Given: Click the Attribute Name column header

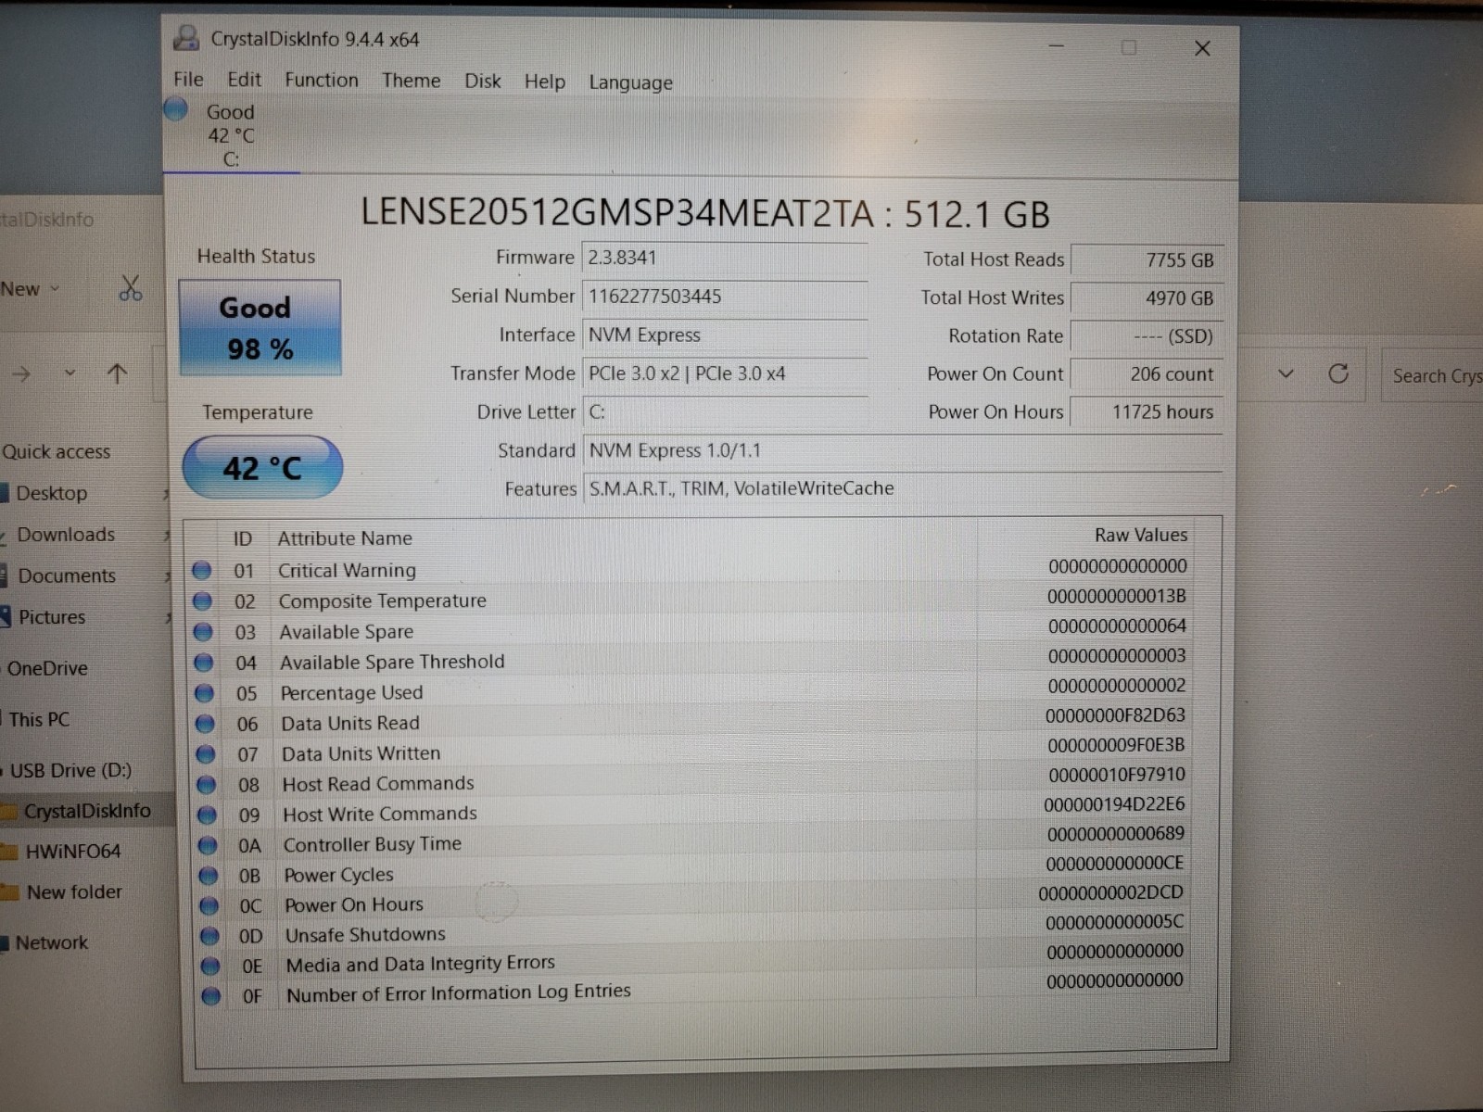Looking at the screenshot, I should coord(345,537).
